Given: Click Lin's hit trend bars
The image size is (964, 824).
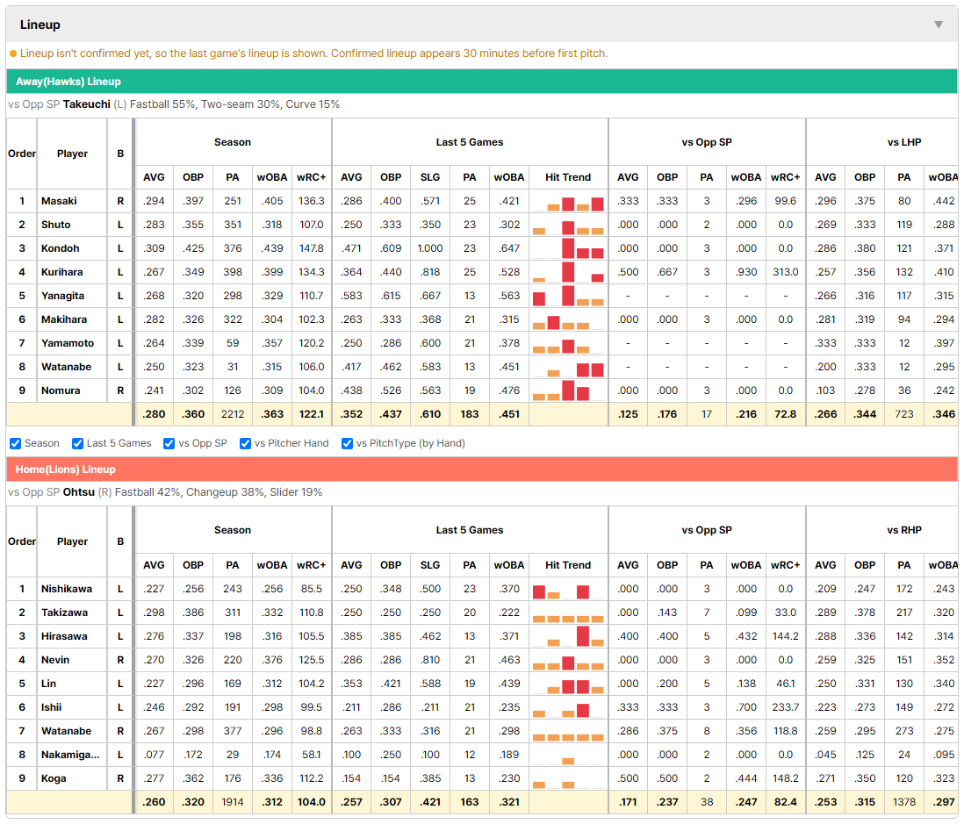Looking at the screenshot, I should pos(568,684).
